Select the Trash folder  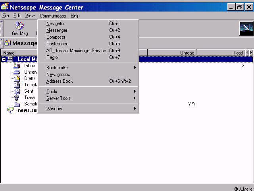pyautogui.click(x=30, y=97)
